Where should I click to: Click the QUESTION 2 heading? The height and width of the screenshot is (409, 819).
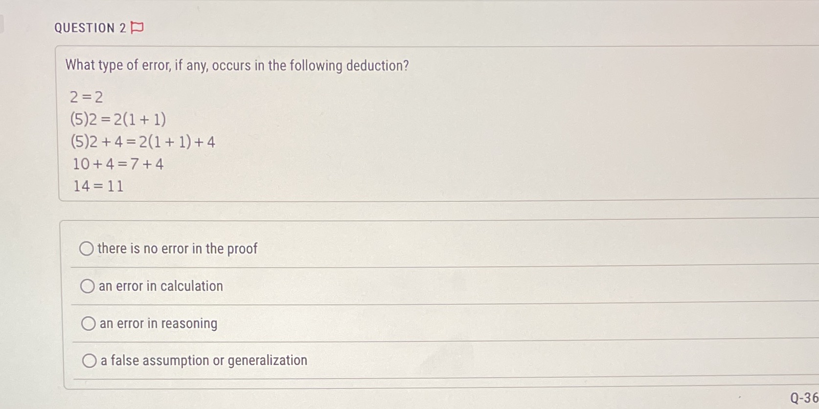coord(90,27)
